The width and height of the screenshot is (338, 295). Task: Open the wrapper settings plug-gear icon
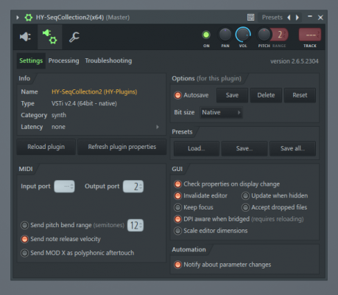coord(50,37)
